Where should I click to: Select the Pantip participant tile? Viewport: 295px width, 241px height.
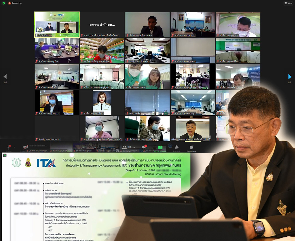point(57,129)
